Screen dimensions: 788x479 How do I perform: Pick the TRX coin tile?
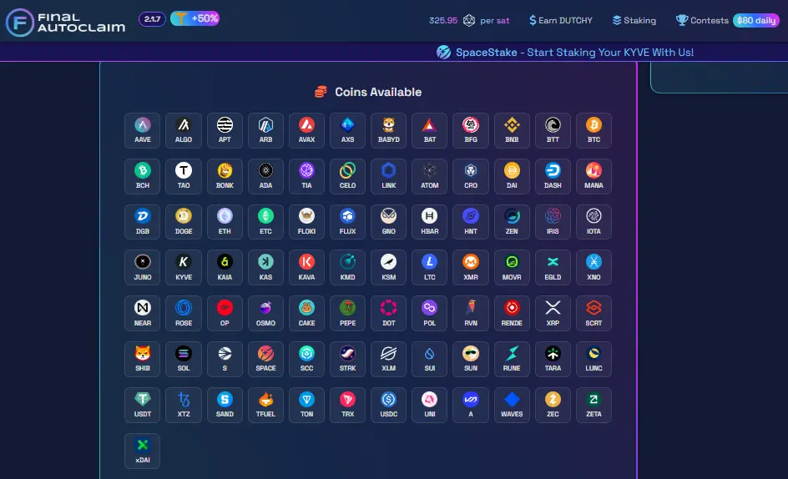[347, 405]
